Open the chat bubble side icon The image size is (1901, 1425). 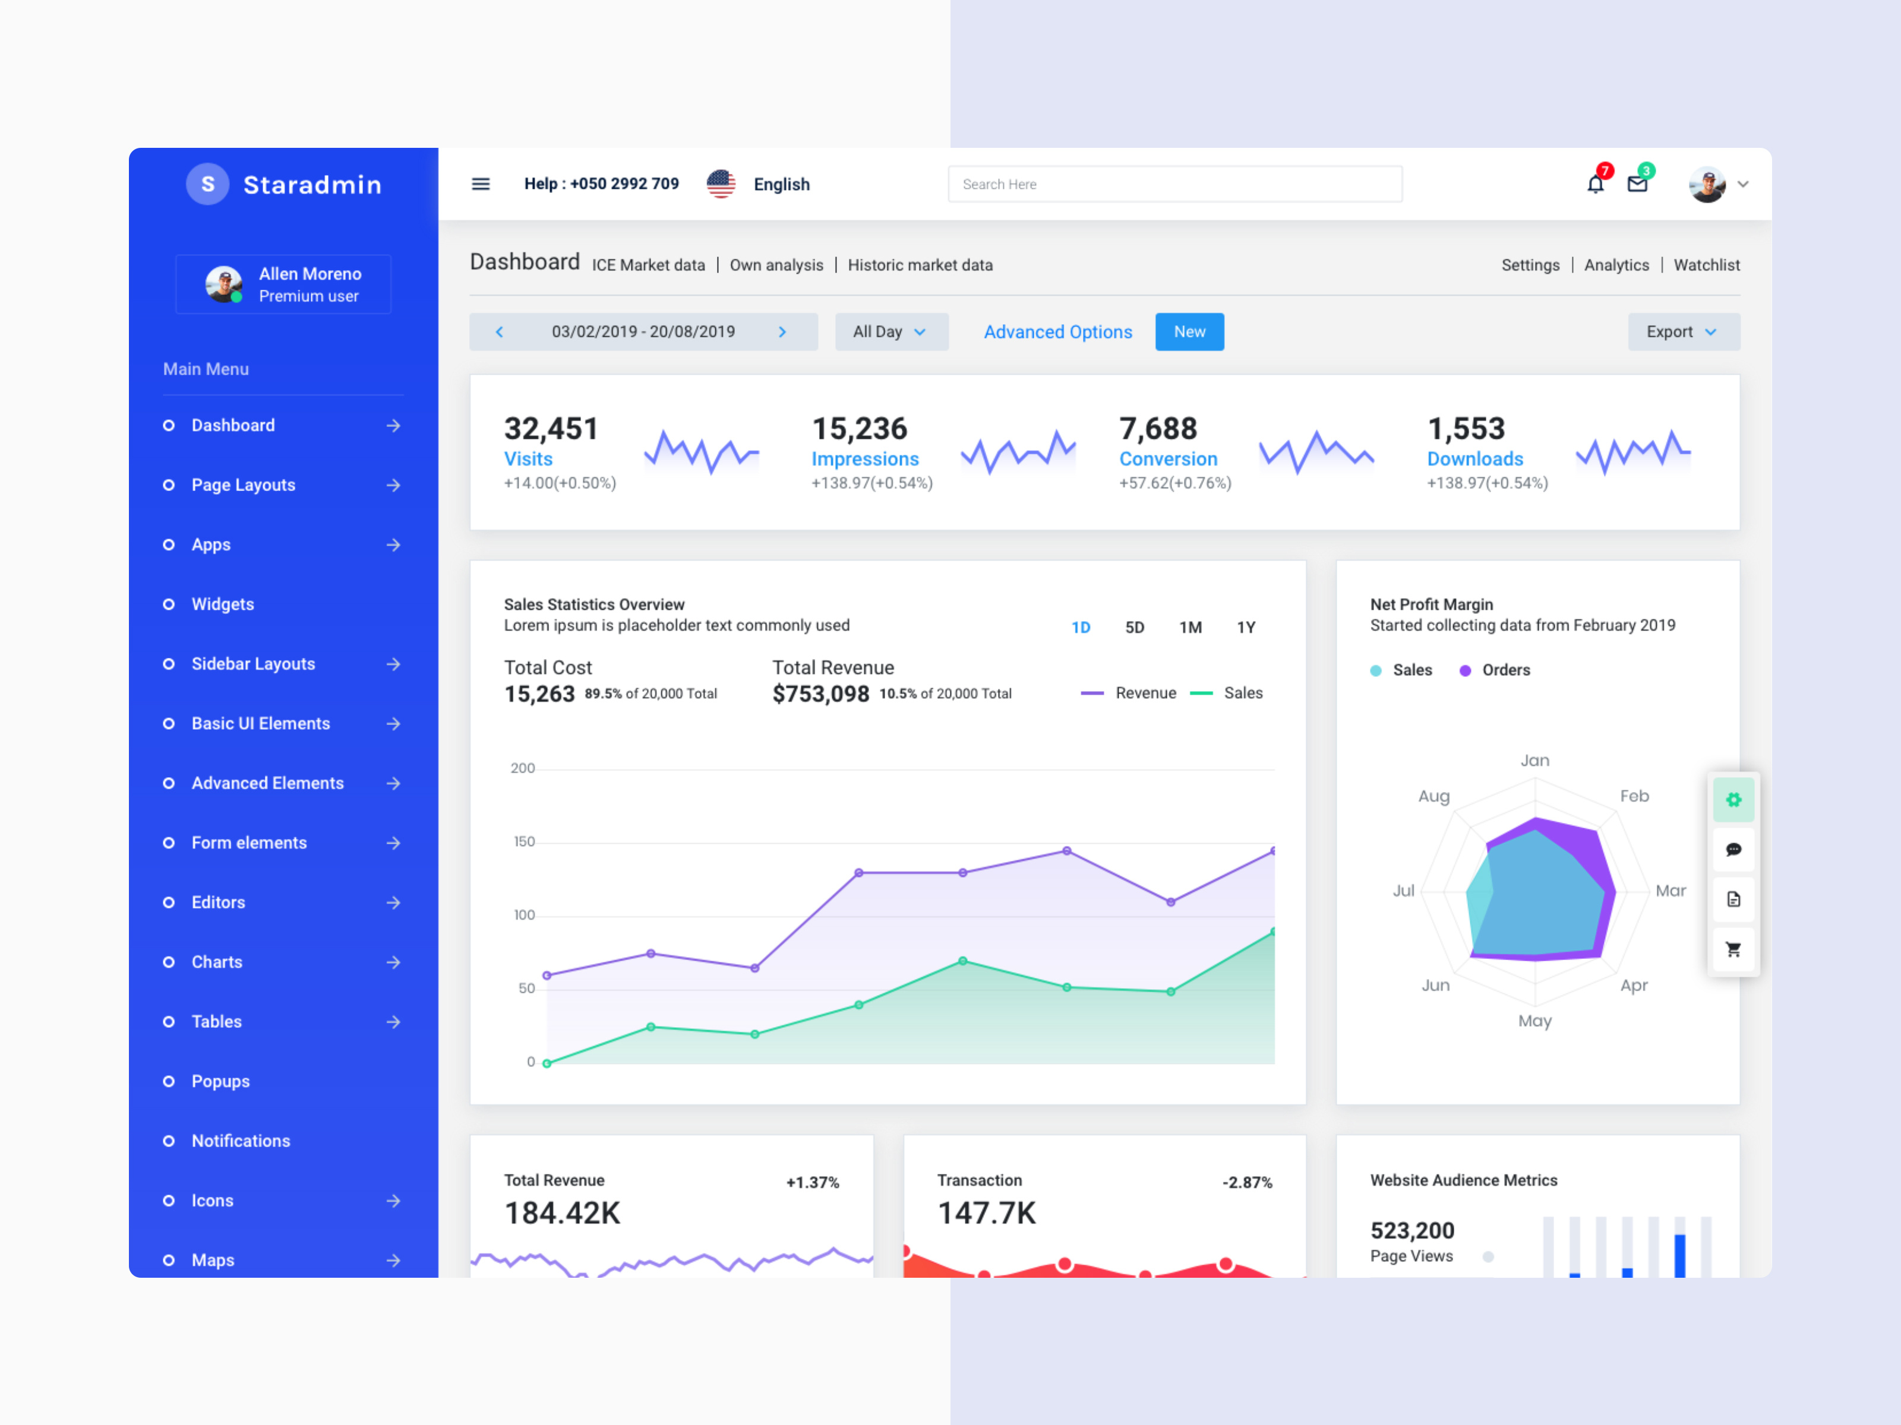pos(1732,850)
